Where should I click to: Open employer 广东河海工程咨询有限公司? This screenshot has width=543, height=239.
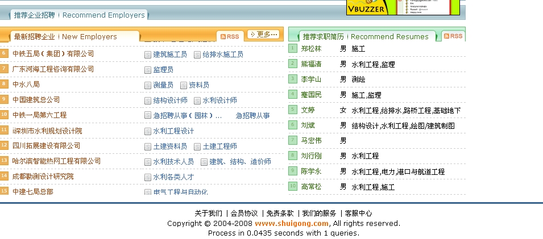tap(53, 69)
